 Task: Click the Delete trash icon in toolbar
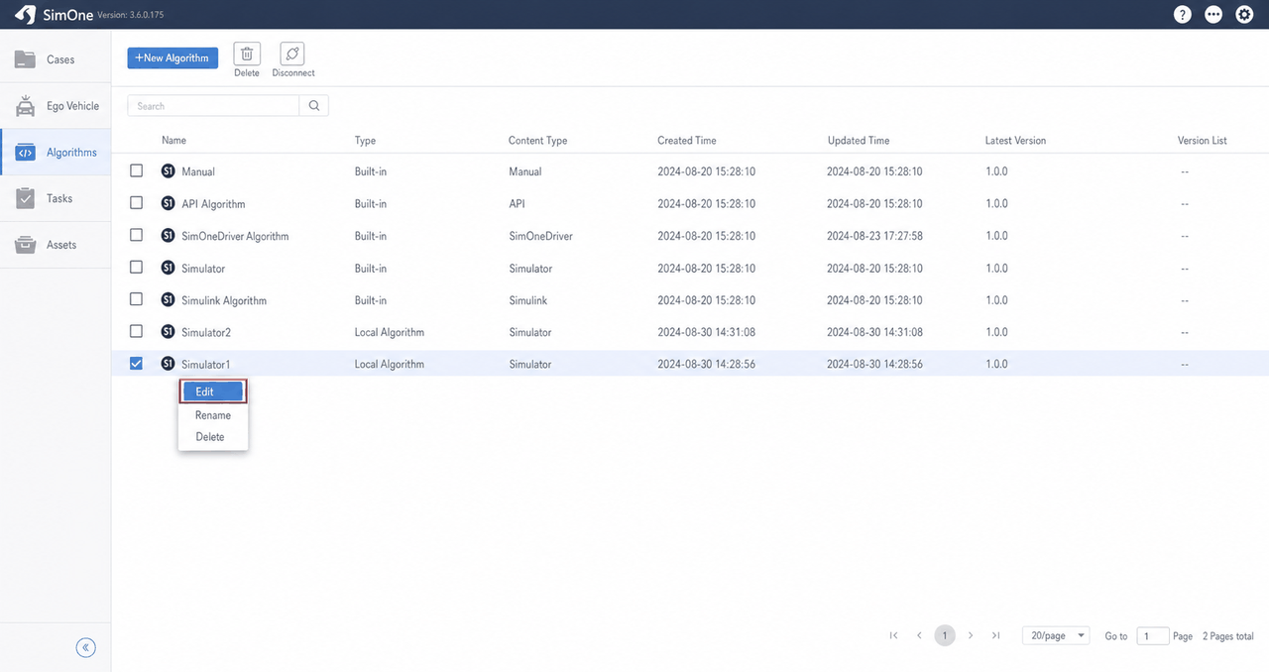247,54
